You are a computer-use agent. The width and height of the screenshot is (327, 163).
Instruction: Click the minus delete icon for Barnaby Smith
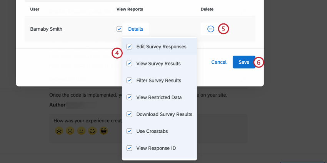pos(210,29)
